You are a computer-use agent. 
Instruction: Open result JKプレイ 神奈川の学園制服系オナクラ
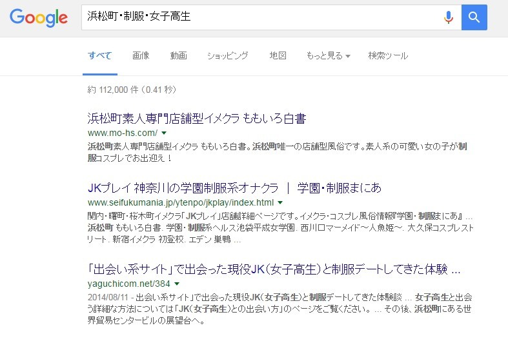click(234, 188)
